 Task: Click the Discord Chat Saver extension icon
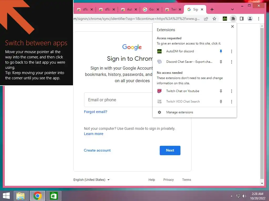[159, 62]
